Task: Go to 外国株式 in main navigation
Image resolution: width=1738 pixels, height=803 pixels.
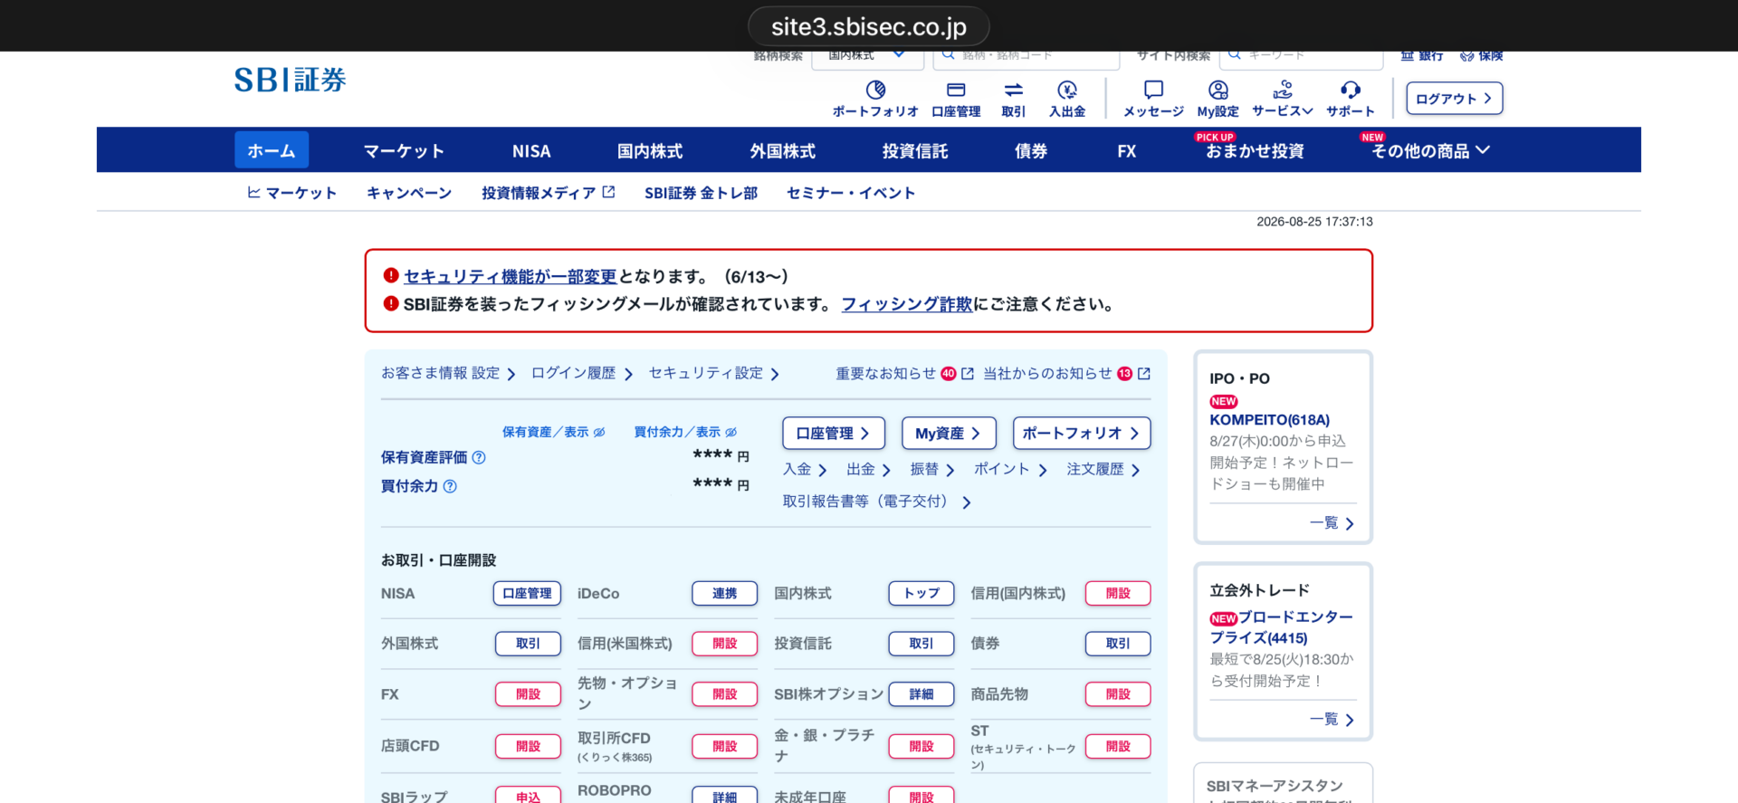Action: (x=783, y=151)
